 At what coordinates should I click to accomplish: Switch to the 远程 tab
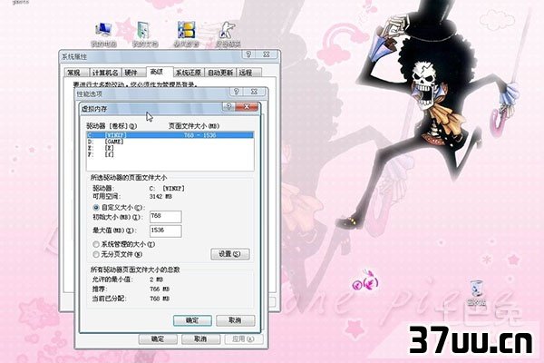(x=248, y=73)
